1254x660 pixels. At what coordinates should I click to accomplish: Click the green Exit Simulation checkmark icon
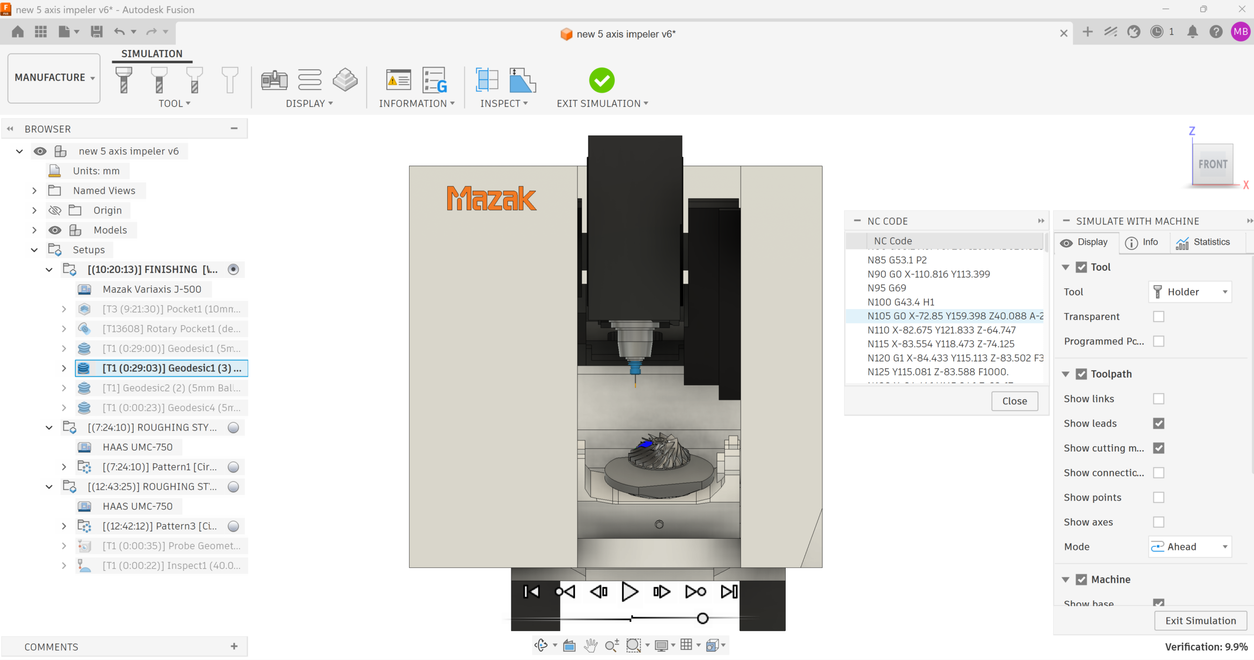[602, 80]
